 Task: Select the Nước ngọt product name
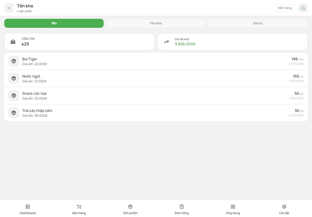pyautogui.click(x=31, y=76)
